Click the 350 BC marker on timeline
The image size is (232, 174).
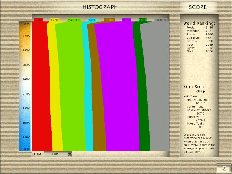coord(26,23)
